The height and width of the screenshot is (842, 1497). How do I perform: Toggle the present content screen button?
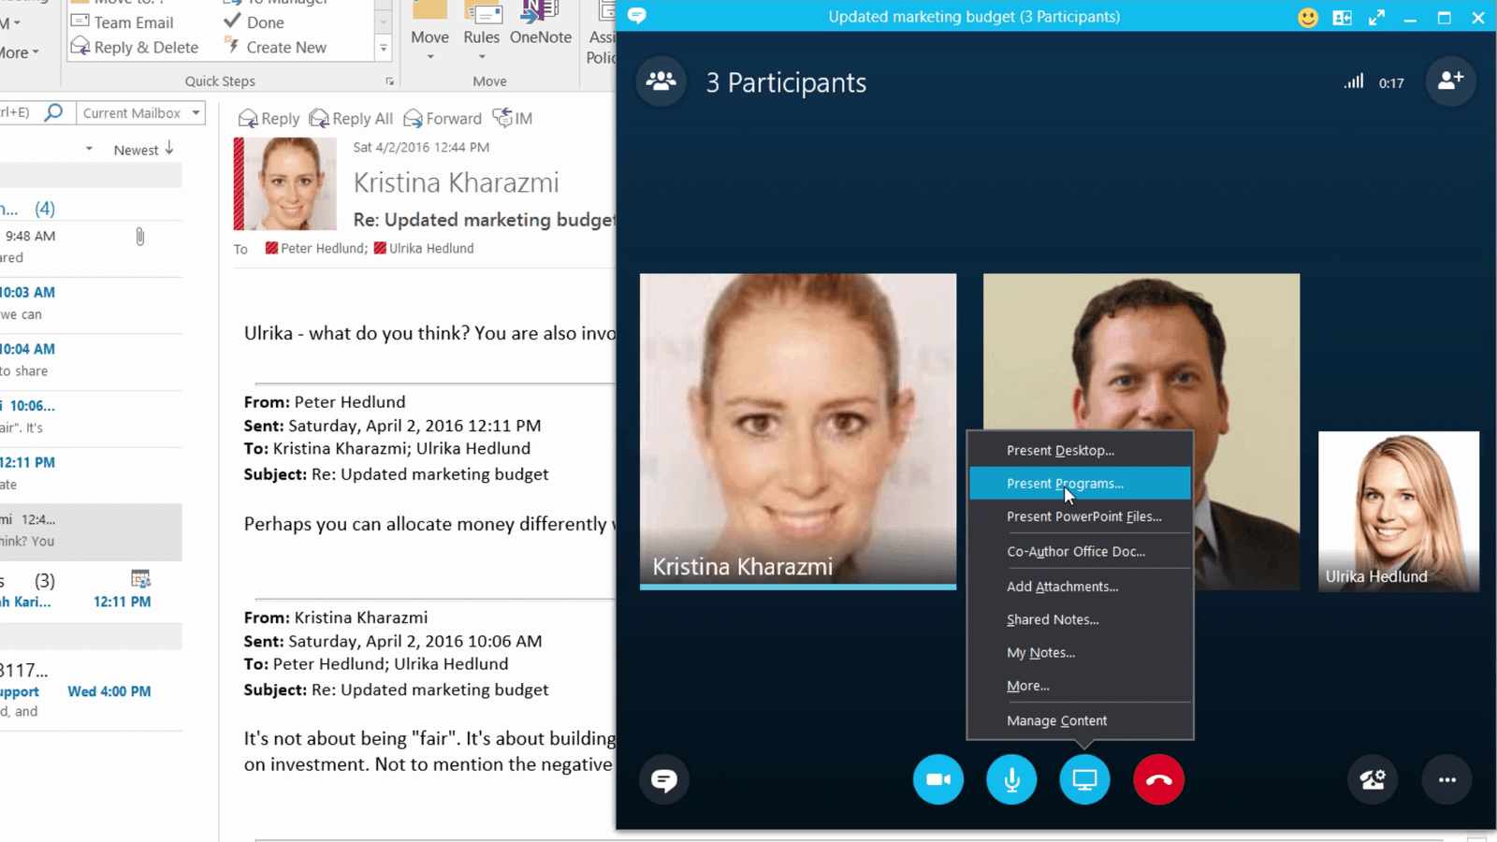click(1084, 779)
